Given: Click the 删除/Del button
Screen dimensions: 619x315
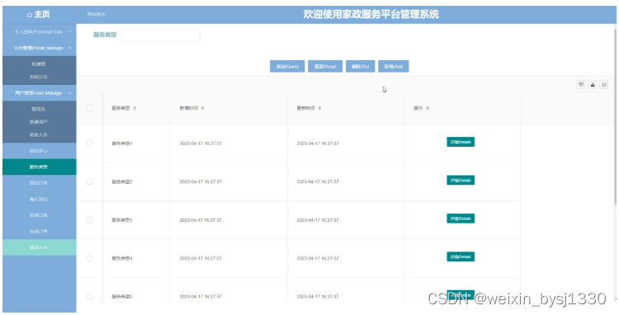Looking at the screenshot, I should coord(361,66).
